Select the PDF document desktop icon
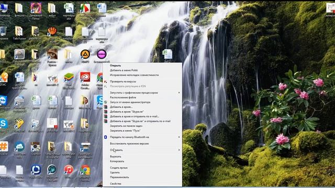This screenshot has height=188, width=335. [52, 124]
